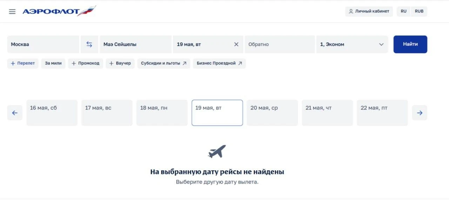This screenshot has width=449, height=213.
Task: Select the 22 мая, пт date tab
Action: (x=382, y=113)
